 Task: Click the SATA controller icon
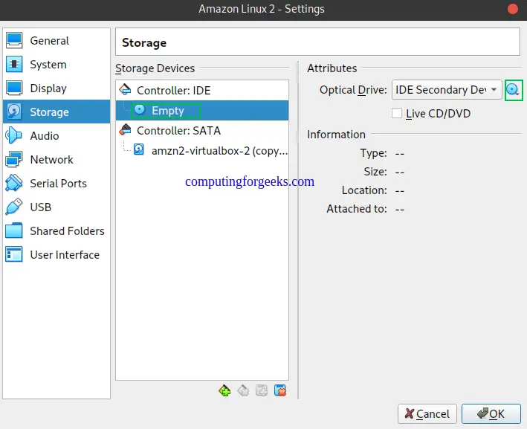pos(125,130)
